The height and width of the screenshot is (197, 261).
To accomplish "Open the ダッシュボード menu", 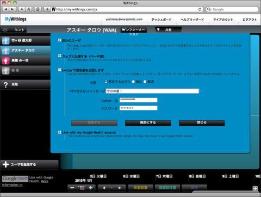I will point(161,20).
